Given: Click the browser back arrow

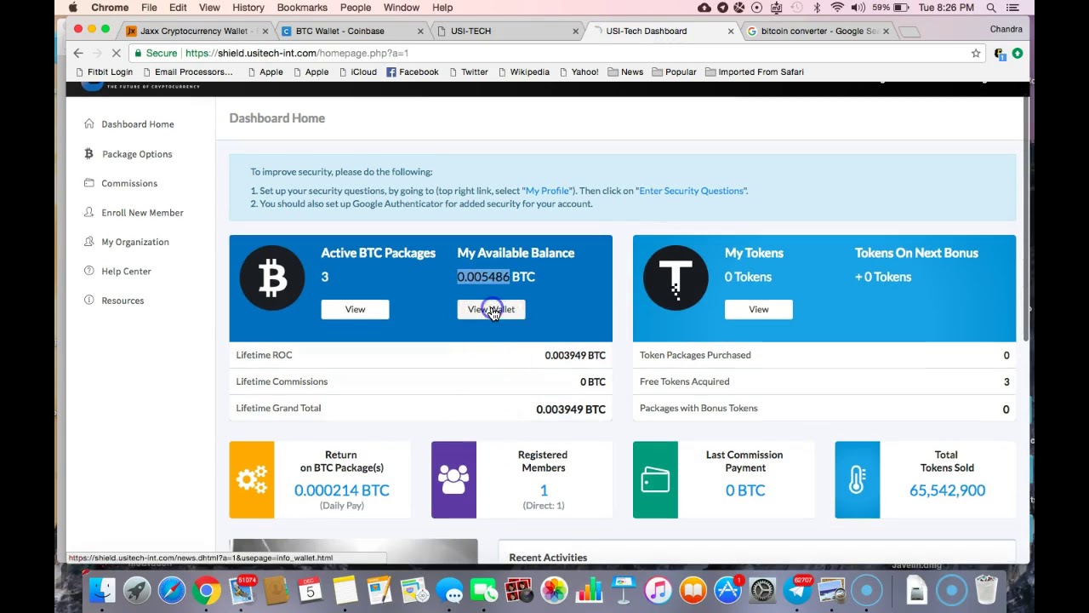Looking at the screenshot, I should point(78,53).
